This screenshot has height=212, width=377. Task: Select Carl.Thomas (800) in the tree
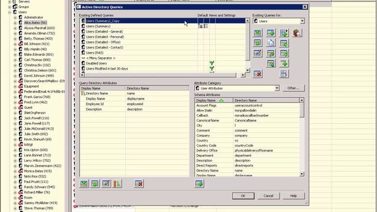click(x=37, y=59)
